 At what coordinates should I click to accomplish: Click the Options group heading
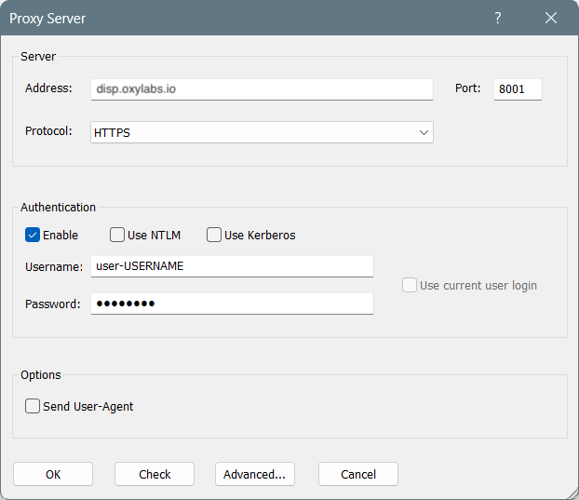tap(41, 375)
